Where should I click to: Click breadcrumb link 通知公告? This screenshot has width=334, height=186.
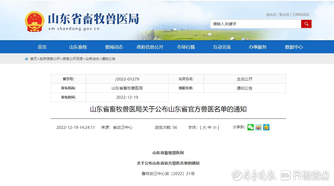[109, 59]
